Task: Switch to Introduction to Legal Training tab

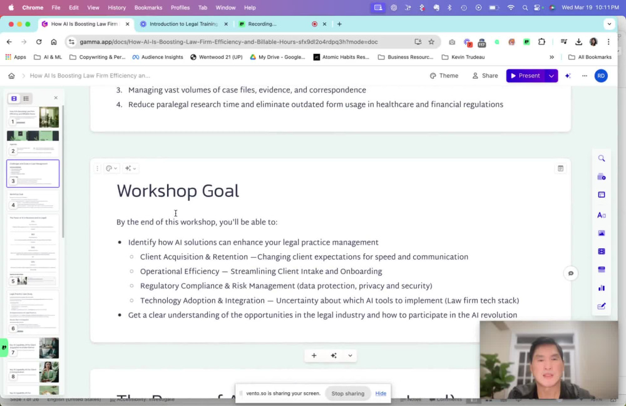Action: click(183, 24)
